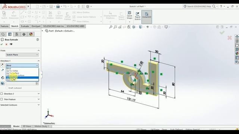The height and width of the screenshot is (134, 239).
Task: Enable the Thin Feature checkbox
Action: (1, 99)
